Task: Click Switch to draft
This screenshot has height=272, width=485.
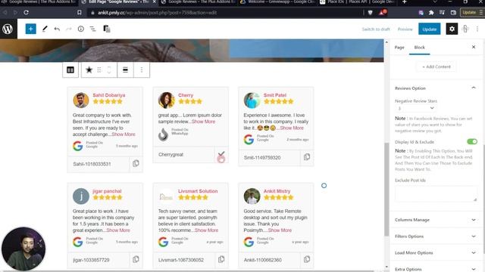Action: (x=376, y=29)
